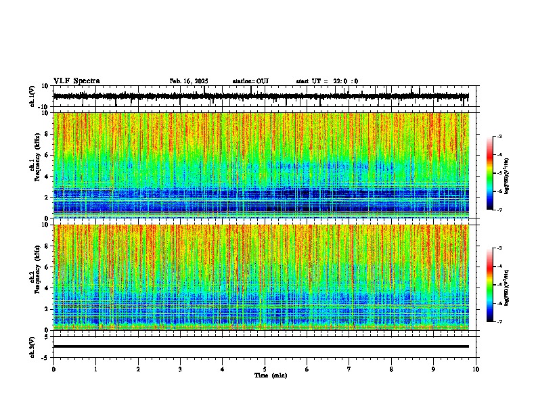The width and height of the screenshot is (536, 414).
Task: Select the ch.2 "Frequency (kHz)" axis label
Action: [37, 269]
